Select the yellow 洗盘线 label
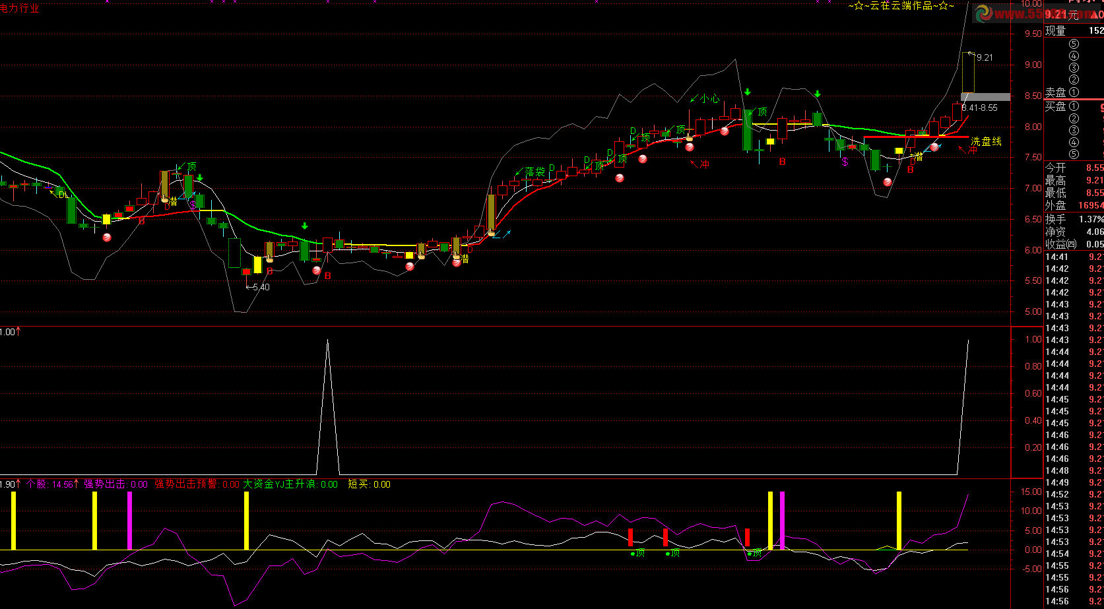Screen dimensions: 1104x609 [x=986, y=141]
